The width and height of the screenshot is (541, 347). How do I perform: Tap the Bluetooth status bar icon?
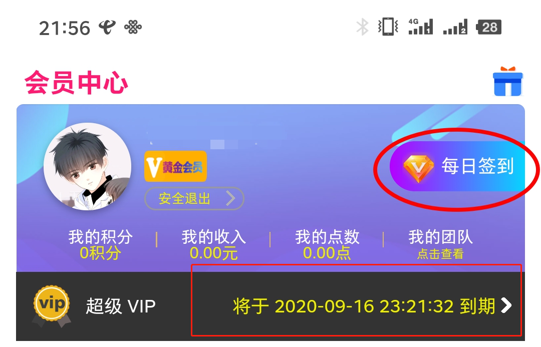362,27
